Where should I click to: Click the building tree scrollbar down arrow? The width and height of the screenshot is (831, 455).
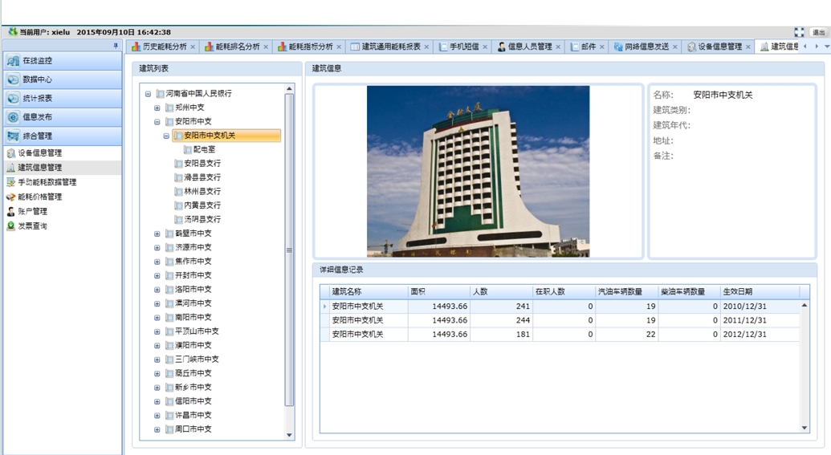point(290,435)
